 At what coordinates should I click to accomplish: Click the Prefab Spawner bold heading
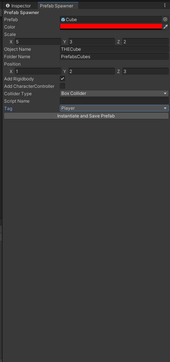click(21, 13)
